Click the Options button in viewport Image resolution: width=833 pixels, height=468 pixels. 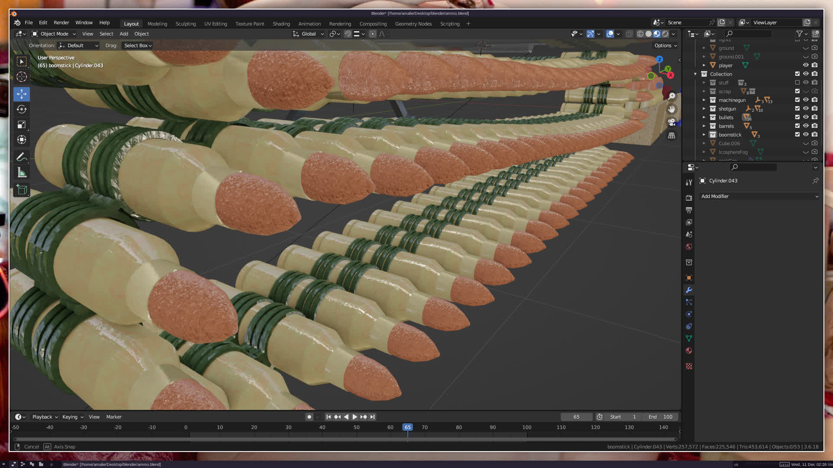coord(666,45)
